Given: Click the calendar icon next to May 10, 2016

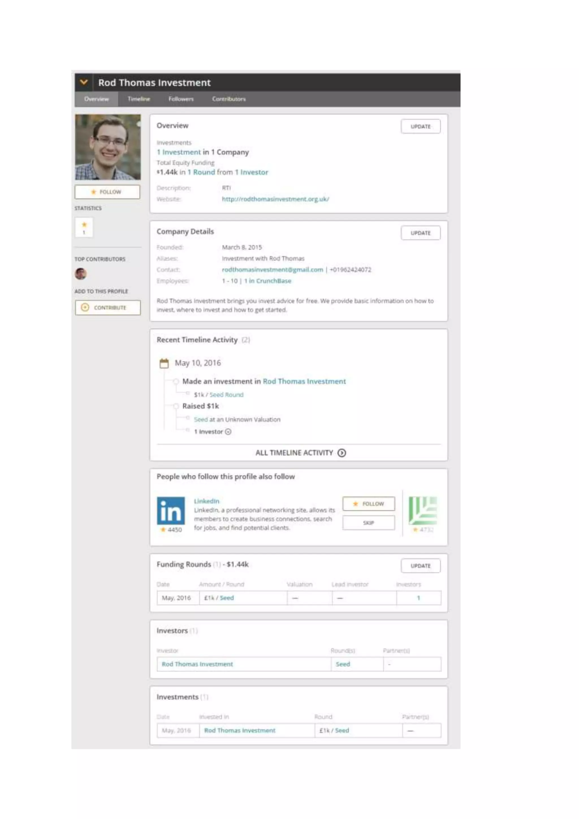Looking at the screenshot, I should pyautogui.click(x=164, y=363).
